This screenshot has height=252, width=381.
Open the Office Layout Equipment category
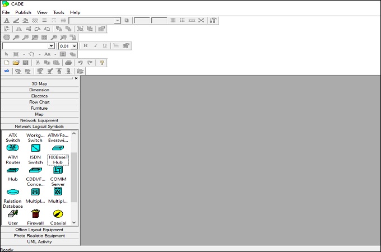tap(39, 230)
